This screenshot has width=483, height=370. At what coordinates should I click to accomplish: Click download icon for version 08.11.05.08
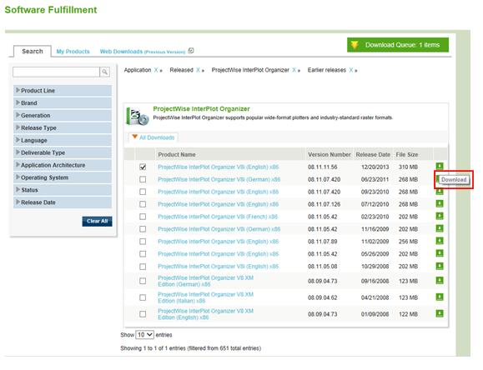(x=440, y=266)
